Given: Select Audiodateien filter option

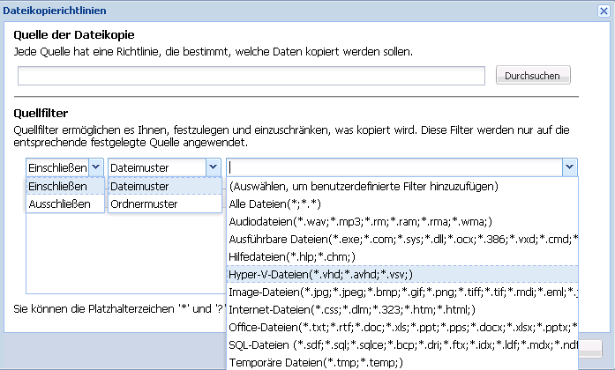Looking at the screenshot, I should pos(362,221).
